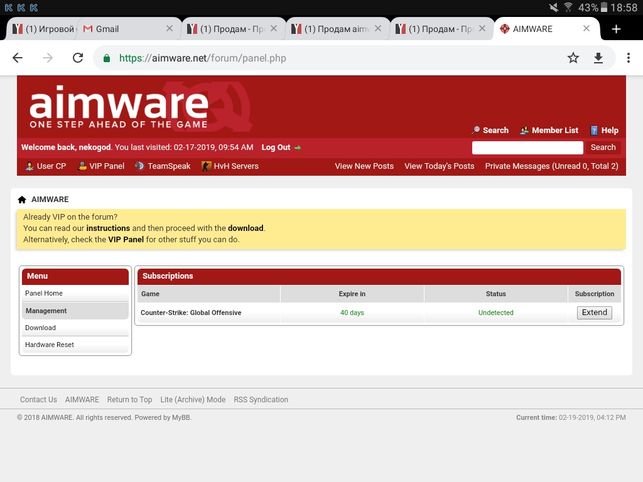643x482 pixels.
Task: Open the VIP Panel navigation link
Action: pyautogui.click(x=107, y=166)
